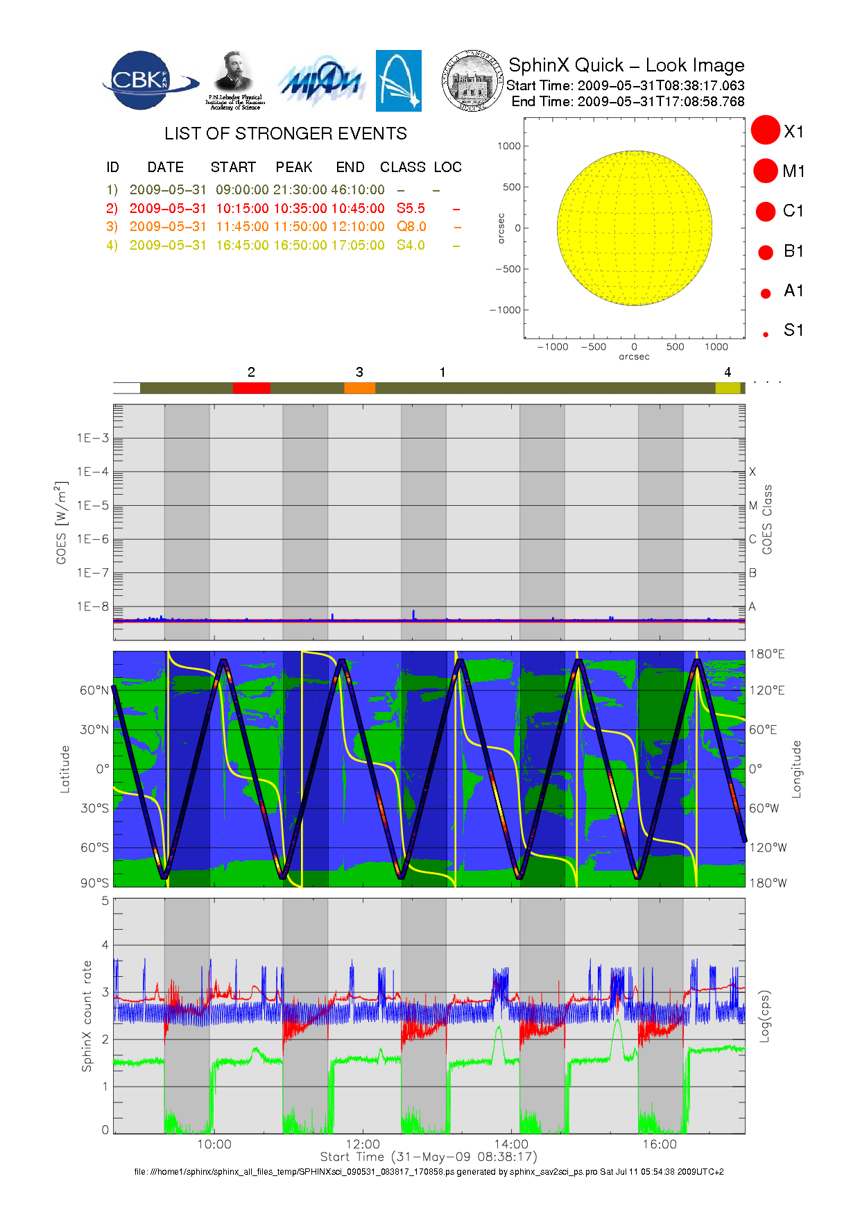Click the C1 red legend circle
The width and height of the screenshot is (860, 1217).
766,212
